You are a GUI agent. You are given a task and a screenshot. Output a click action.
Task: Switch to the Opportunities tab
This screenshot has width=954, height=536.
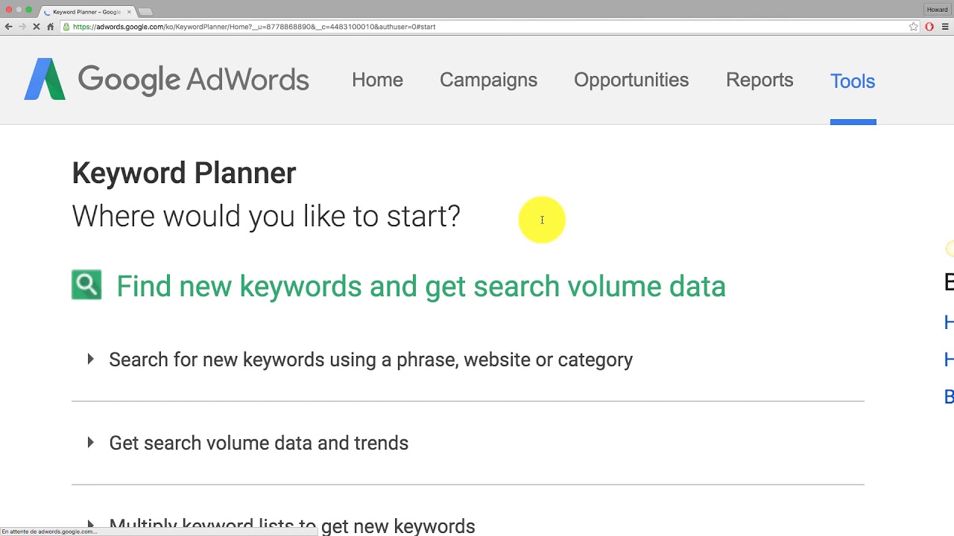(x=631, y=80)
